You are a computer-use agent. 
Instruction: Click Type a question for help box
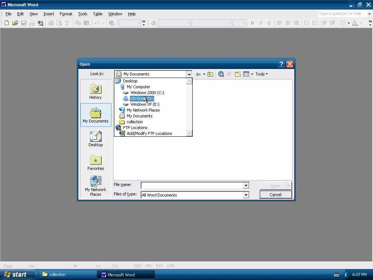[x=342, y=13]
